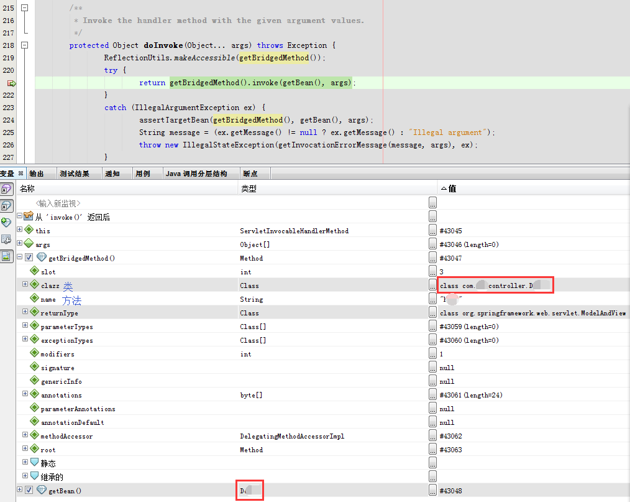Expand the 继承的 node

(25, 475)
